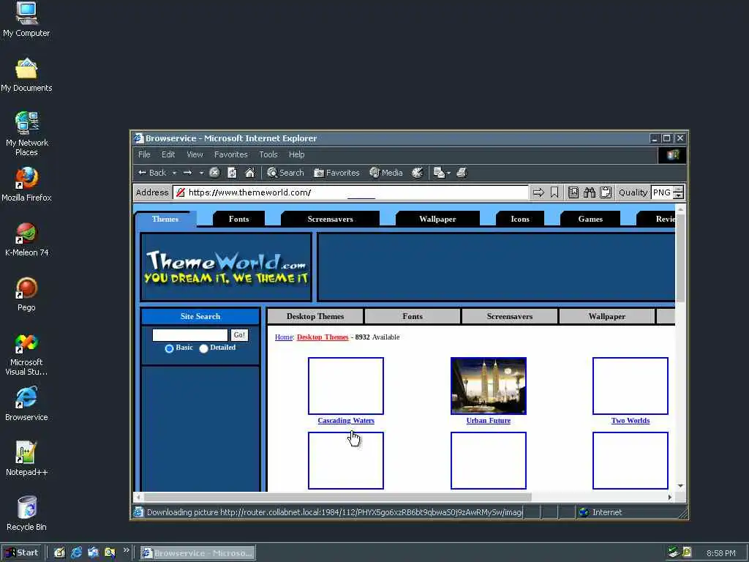Click the binoculars find icon
This screenshot has width=749, height=562.
coord(590,192)
